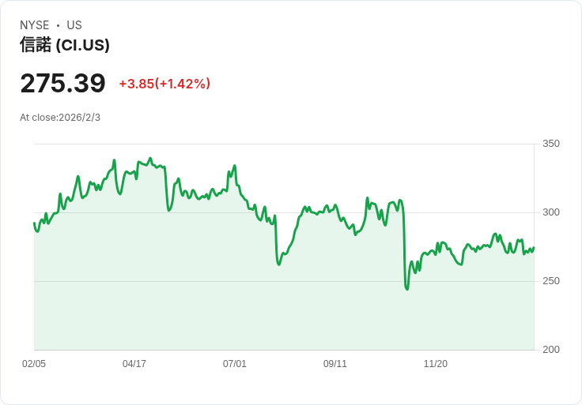Viewport: 582px width, 405px height.
Task: Click the 200 y-axis label
Action: pyautogui.click(x=550, y=350)
